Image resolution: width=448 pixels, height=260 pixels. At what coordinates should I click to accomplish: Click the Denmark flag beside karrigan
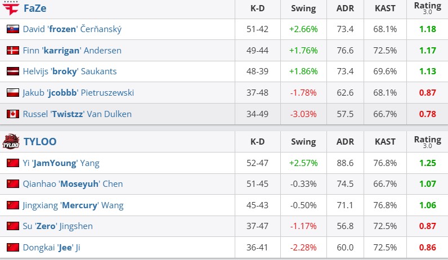[12, 51]
